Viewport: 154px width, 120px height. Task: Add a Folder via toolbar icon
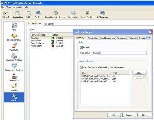pyautogui.click(x=29, y=14)
